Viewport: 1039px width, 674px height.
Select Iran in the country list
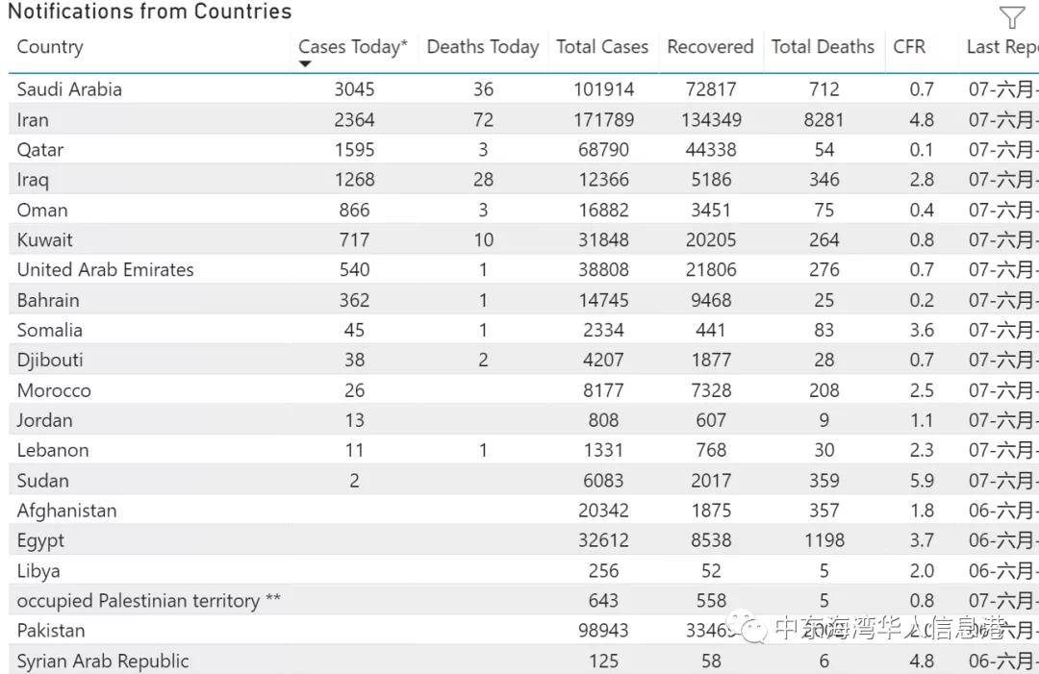click(33, 120)
